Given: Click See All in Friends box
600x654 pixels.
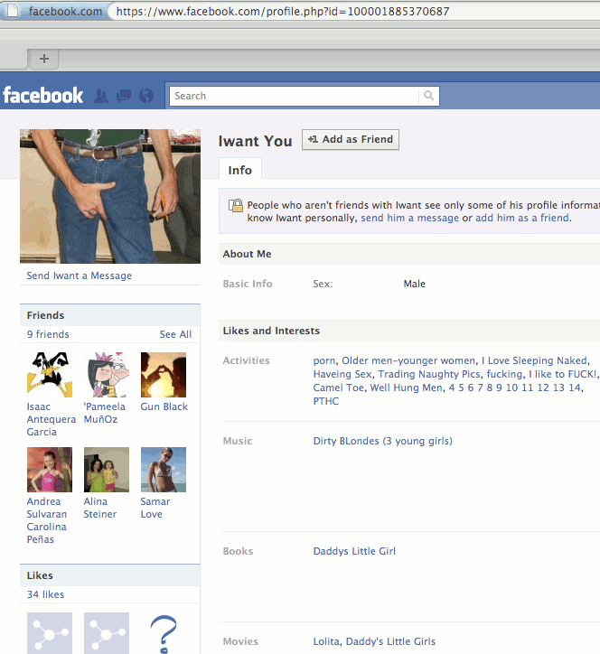Looking at the screenshot, I should pyautogui.click(x=175, y=334).
